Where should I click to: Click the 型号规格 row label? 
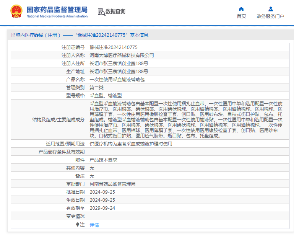point(75,96)
